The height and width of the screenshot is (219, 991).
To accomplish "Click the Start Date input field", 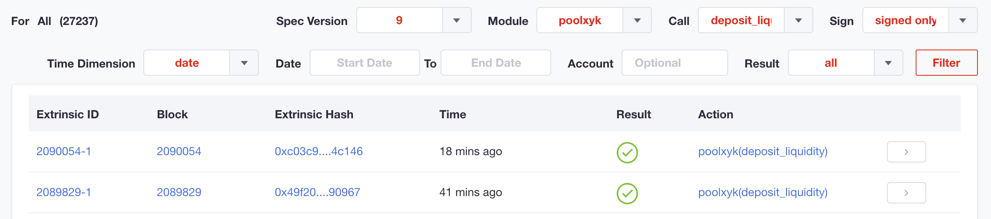I will pos(364,63).
